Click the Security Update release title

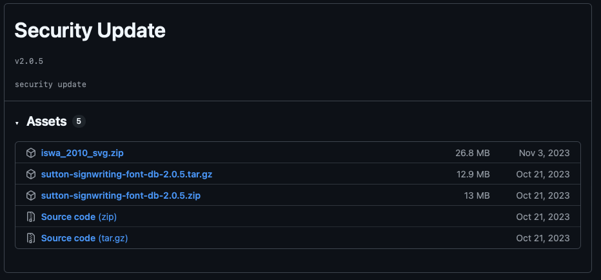click(x=90, y=31)
